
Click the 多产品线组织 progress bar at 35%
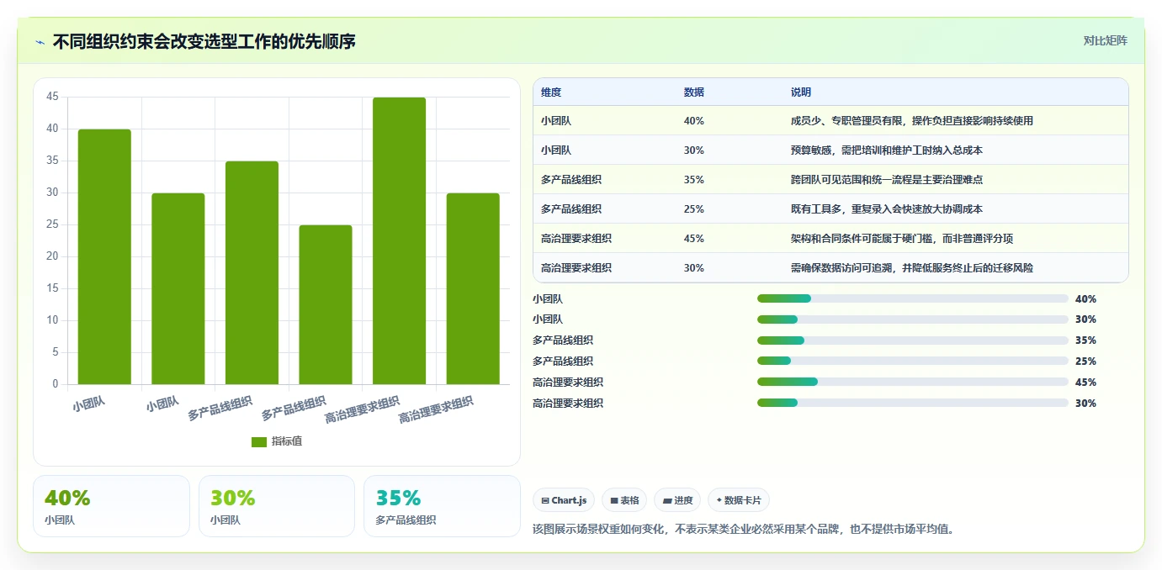[913, 340]
